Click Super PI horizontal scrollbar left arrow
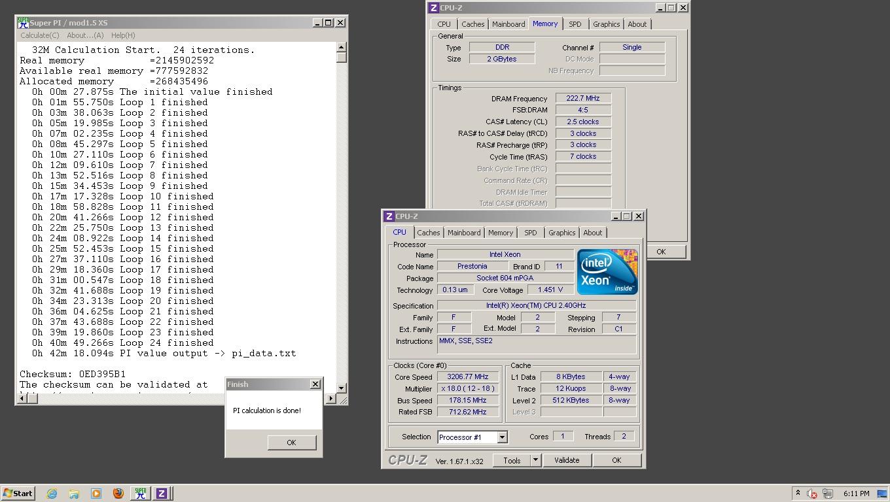Screen dimensions: 890x502 tap(24, 398)
